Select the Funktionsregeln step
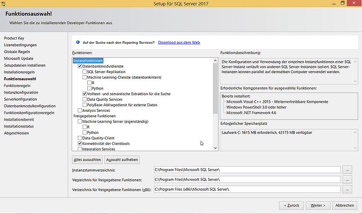 [17, 86]
